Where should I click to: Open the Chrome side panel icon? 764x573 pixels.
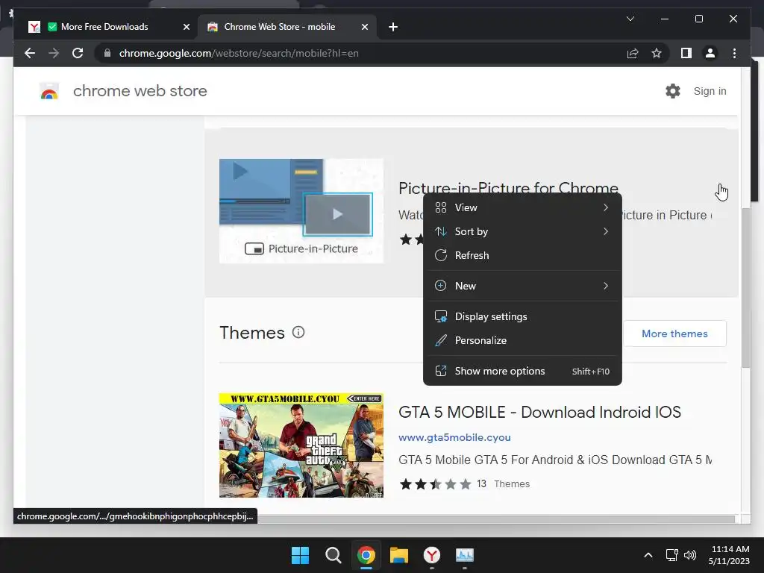pos(686,53)
